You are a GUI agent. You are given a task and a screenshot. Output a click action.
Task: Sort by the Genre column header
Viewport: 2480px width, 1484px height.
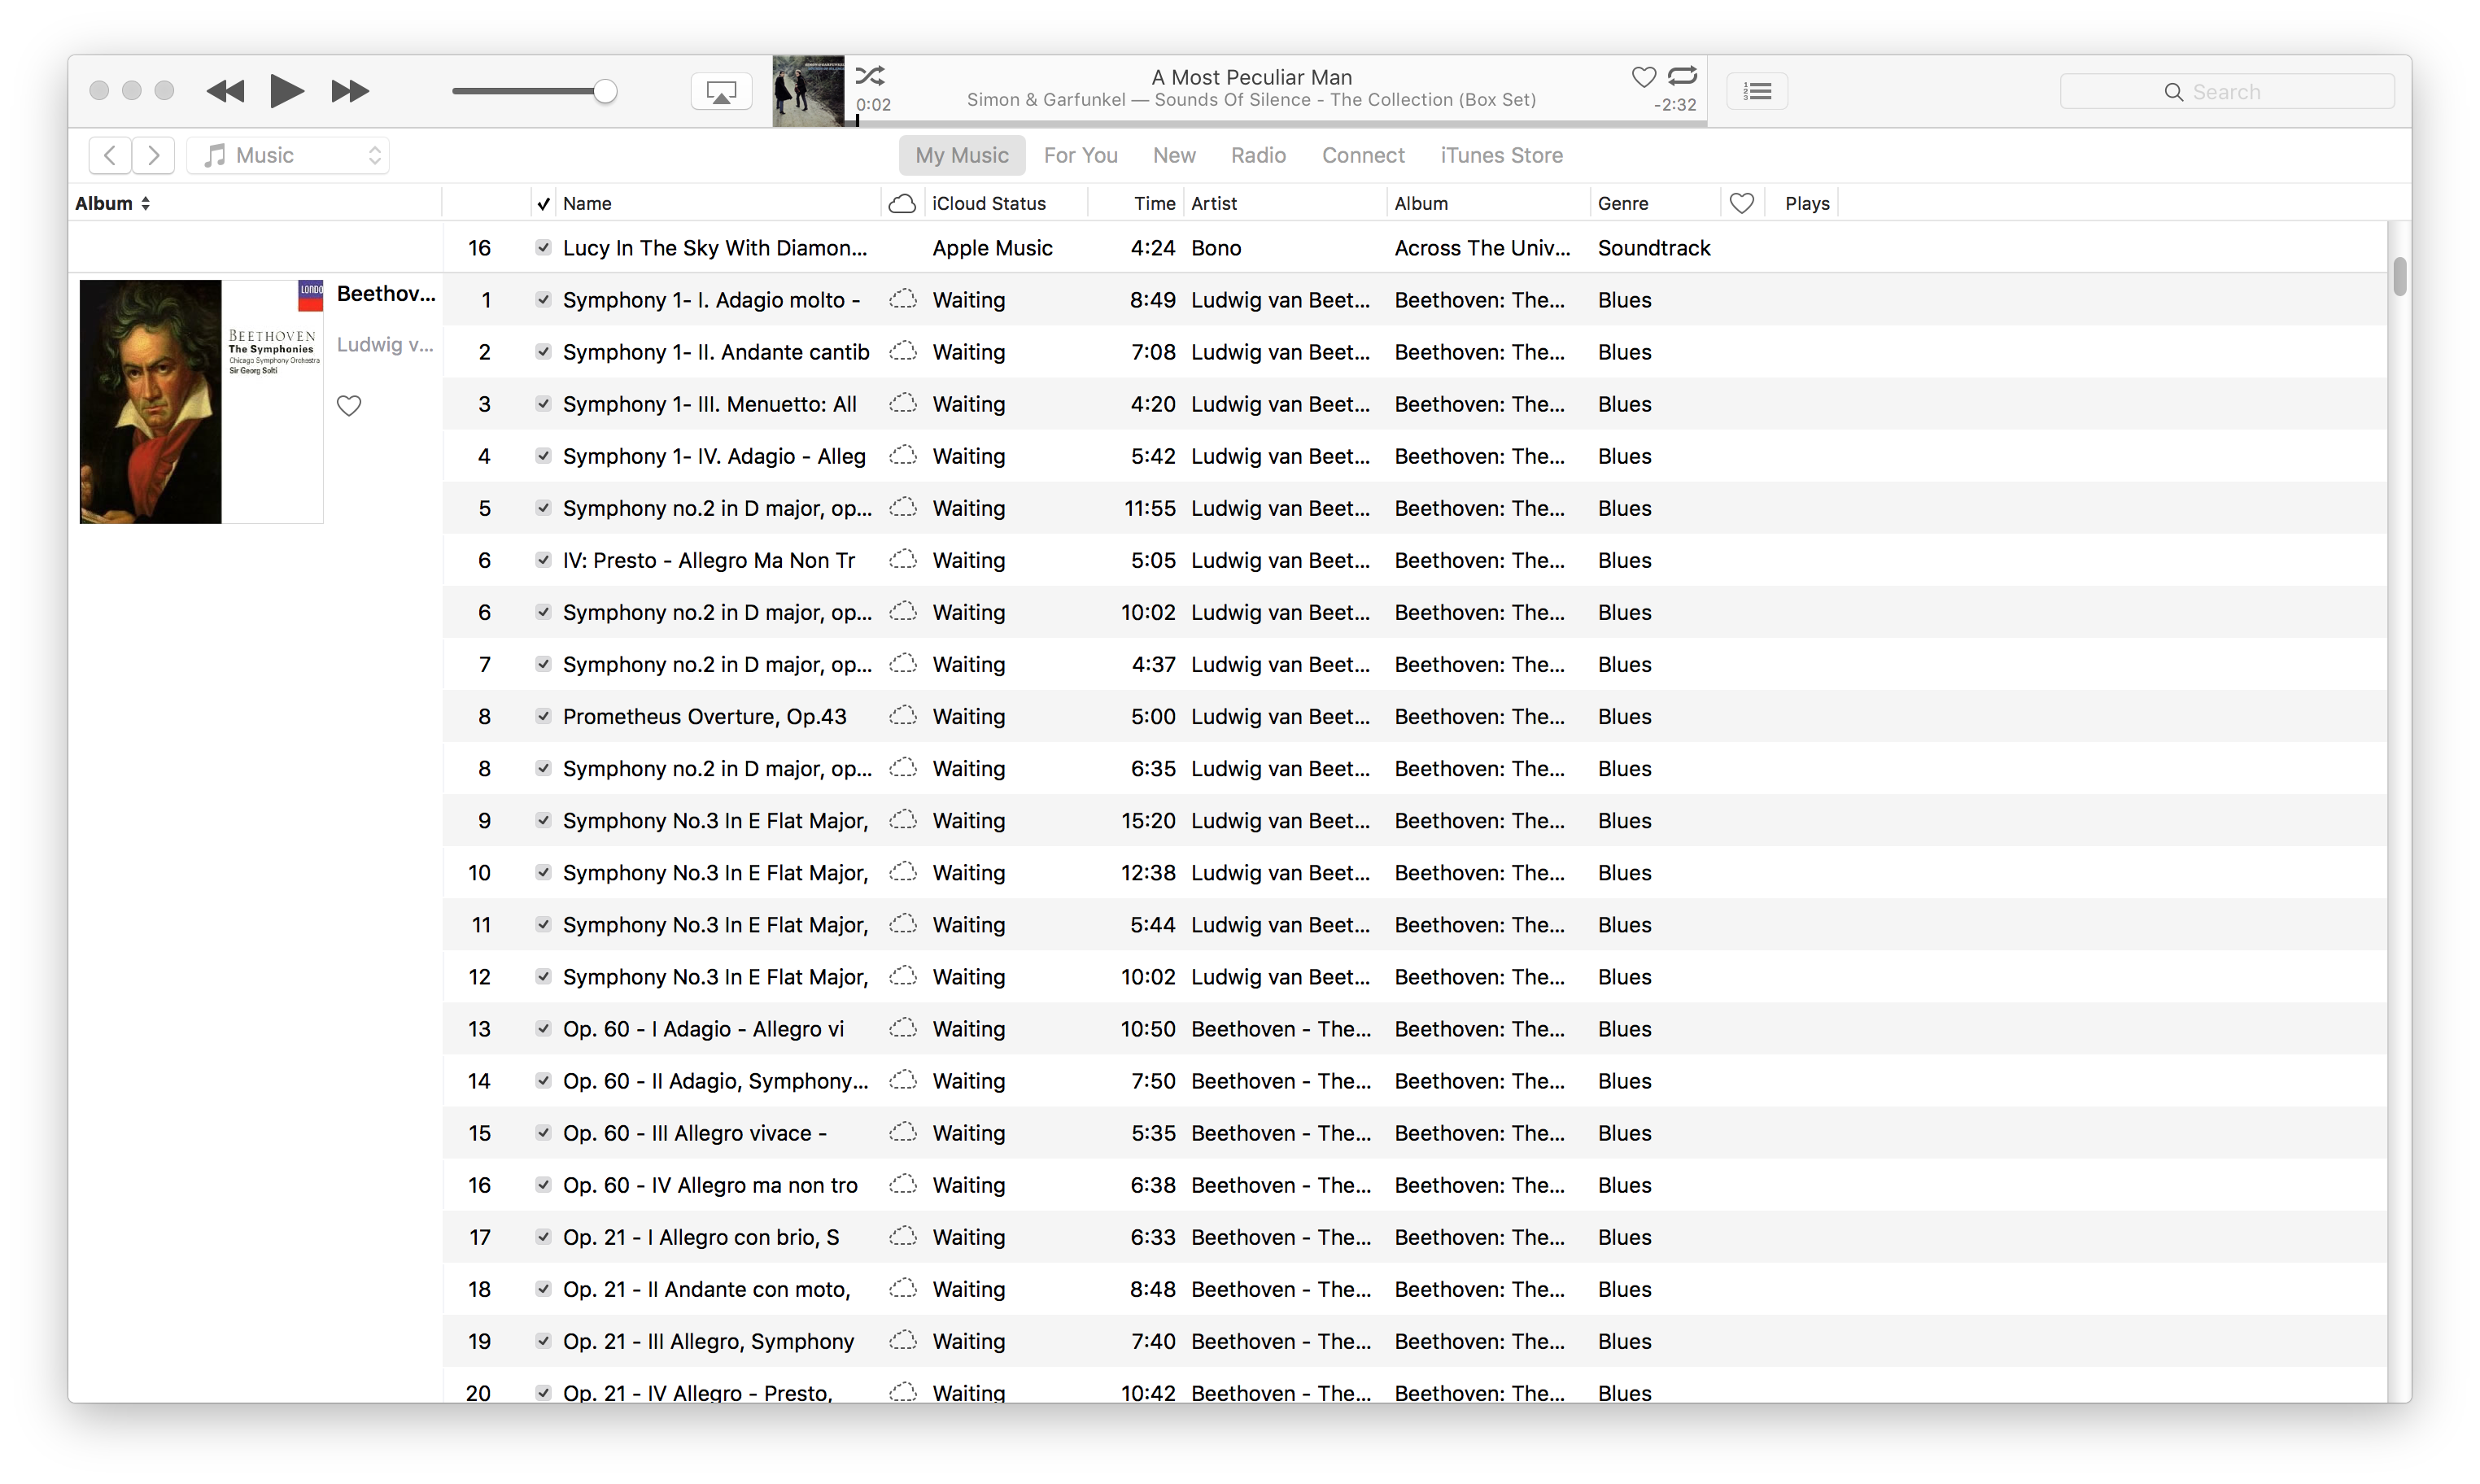click(1655, 203)
